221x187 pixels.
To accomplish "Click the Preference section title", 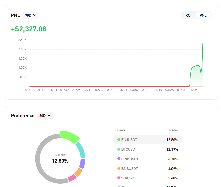I will tap(23, 116).
